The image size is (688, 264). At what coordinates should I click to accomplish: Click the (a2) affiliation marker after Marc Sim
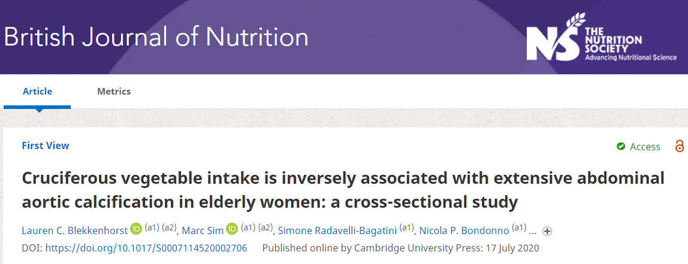(265, 227)
